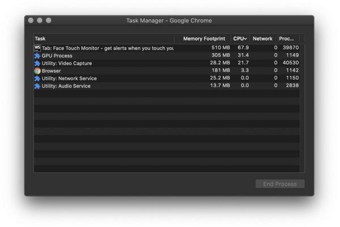This screenshot has height=227, width=340.
Task: Click process ID 1150
Action: tap(292, 78)
